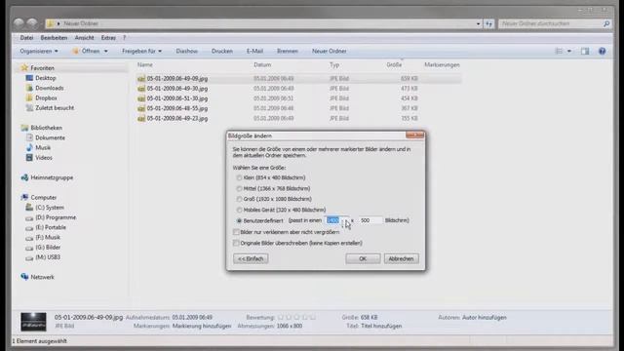Screen dimensions: 624x351
Task: Click the Neuer Ordner toolbar button
Action: [330, 51]
